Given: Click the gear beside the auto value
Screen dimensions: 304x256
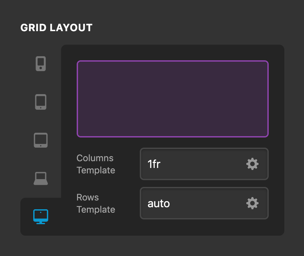Looking at the screenshot, I should [x=252, y=203].
